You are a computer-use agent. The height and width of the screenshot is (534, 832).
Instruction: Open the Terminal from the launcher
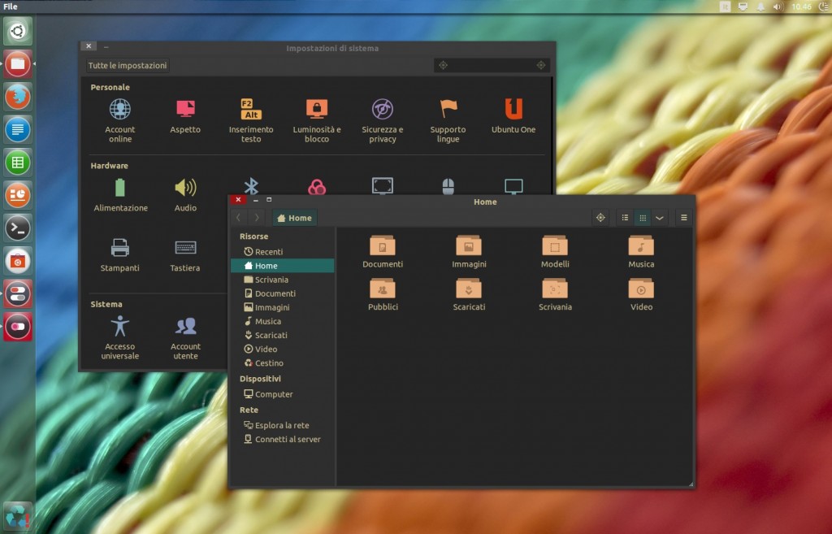(x=18, y=228)
